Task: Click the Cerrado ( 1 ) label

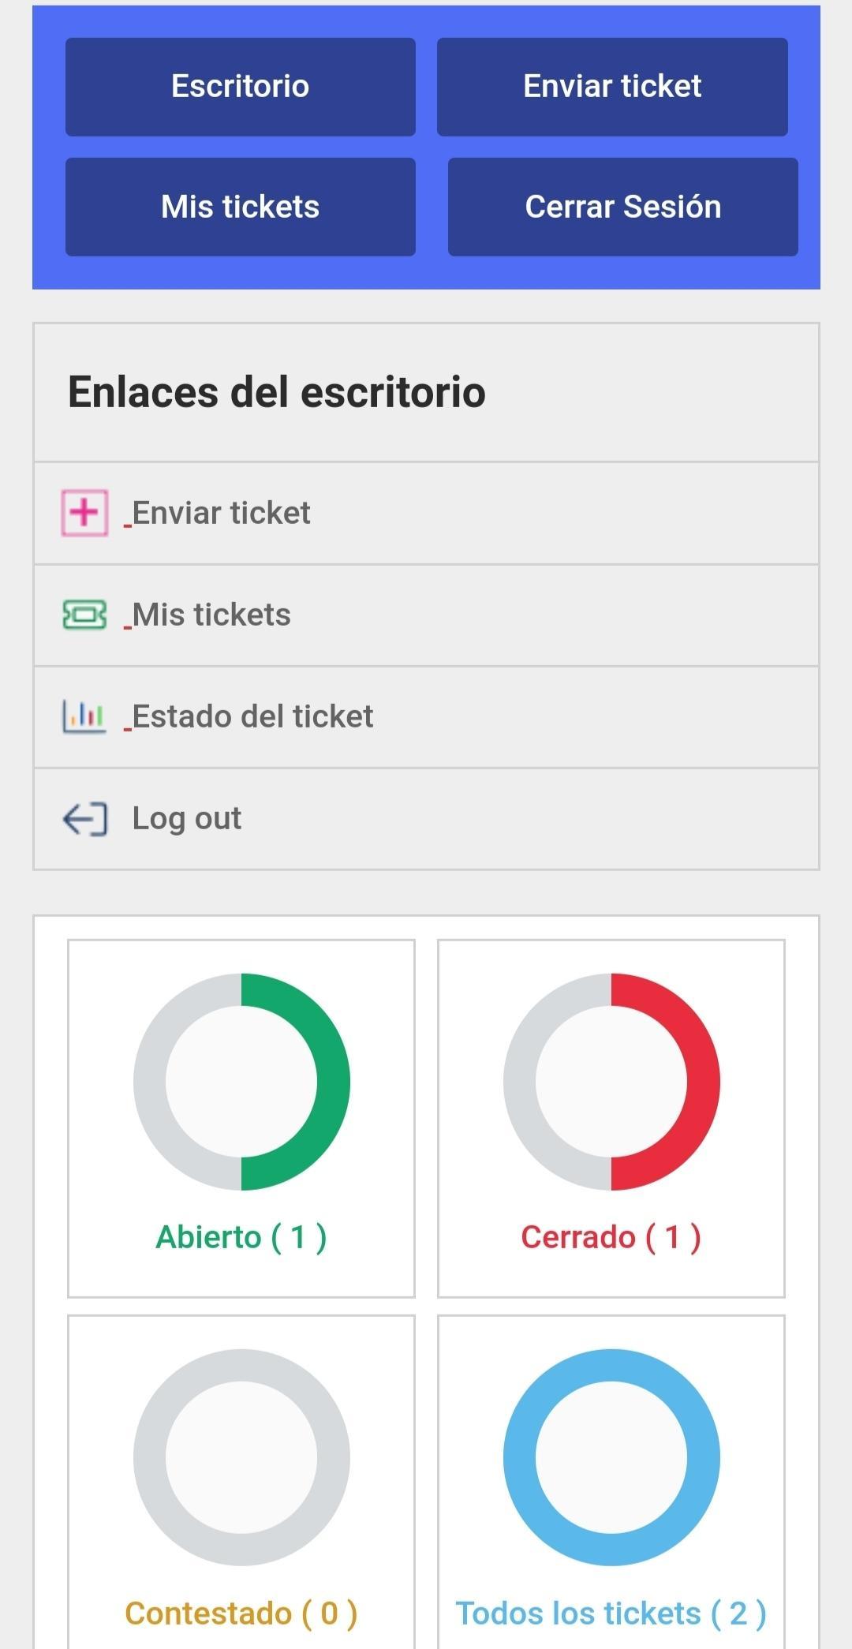Action: coord(611,1237)
